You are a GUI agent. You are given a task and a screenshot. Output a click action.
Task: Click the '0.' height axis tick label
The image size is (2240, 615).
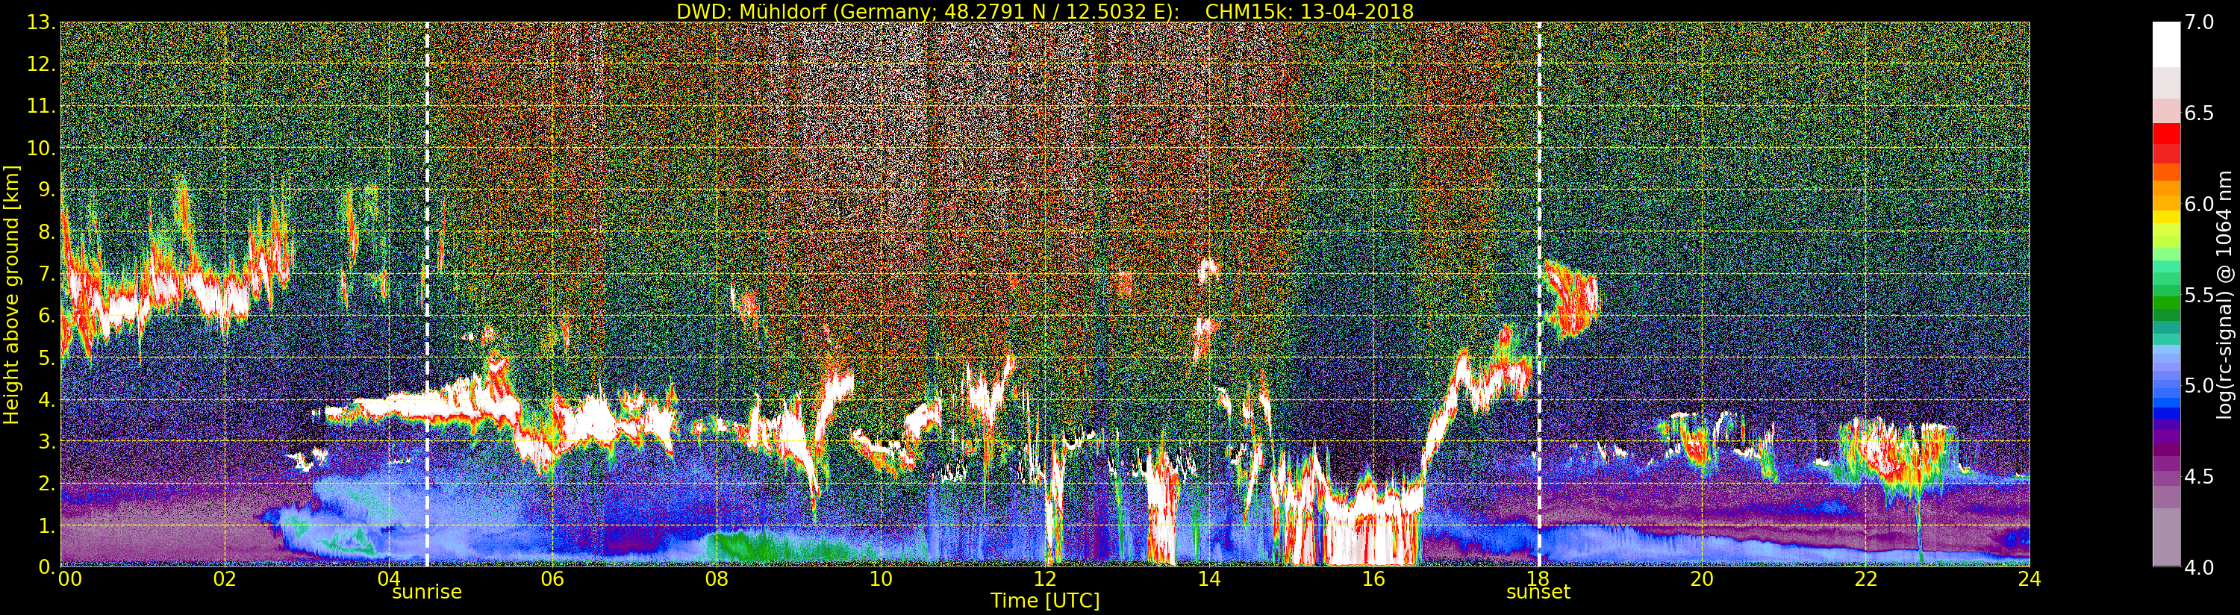47,567
